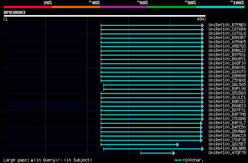Open the UniRef100_Q5VNW6 entry

(227, 132)
